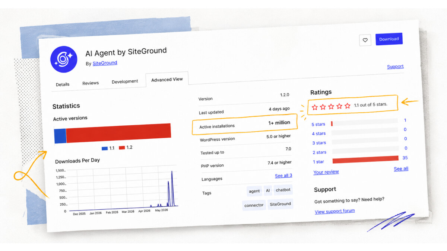447x251 pixels.
Task: Click the AI tag
Action: click(268, 191)
